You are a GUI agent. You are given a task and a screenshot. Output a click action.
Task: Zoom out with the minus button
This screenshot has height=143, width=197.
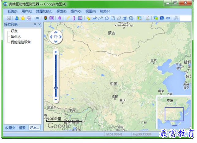(56, 99)
